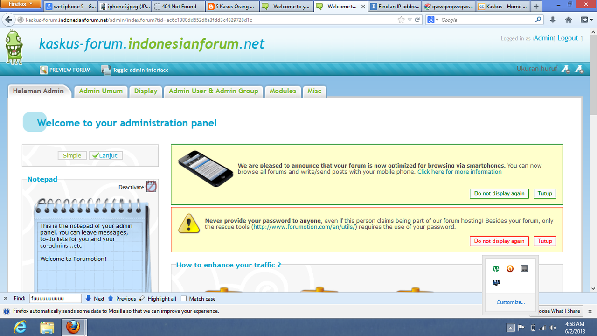Find Previous up arrow in find bar
Image resolution: width=597 pixels, height=336 pixels.
click(111, 299)
